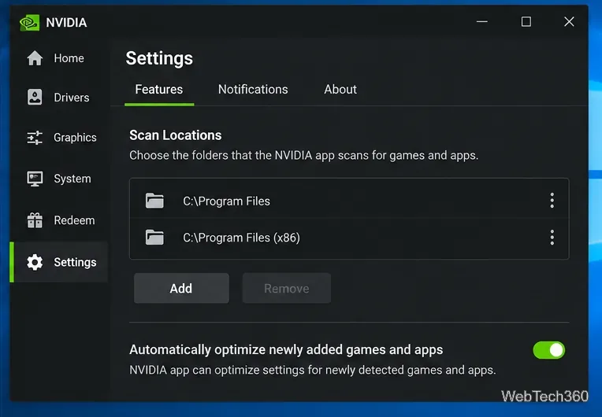Viewport: 602px width, 417px height.
Task: Click the Remove button
Action: 286,288
